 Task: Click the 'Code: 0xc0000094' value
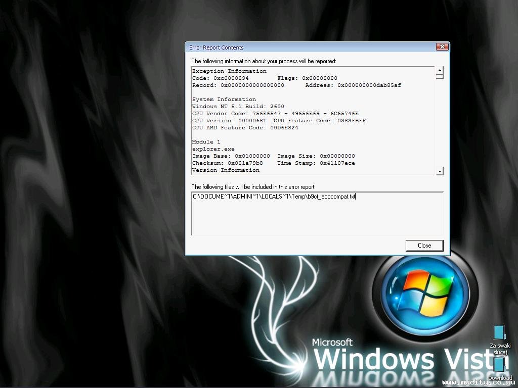pos(221,78)
